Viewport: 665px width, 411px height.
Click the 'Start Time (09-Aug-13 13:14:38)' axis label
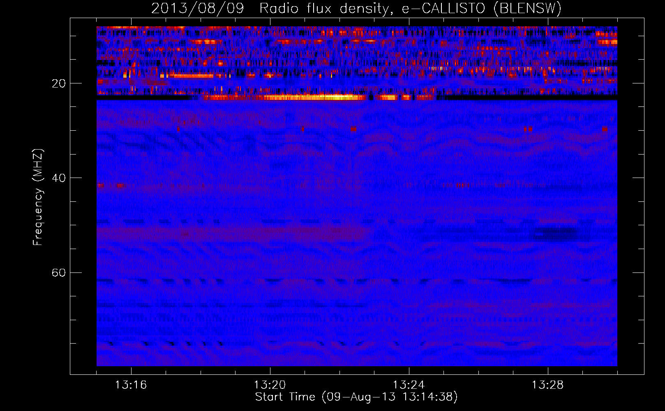coord(356,397)
